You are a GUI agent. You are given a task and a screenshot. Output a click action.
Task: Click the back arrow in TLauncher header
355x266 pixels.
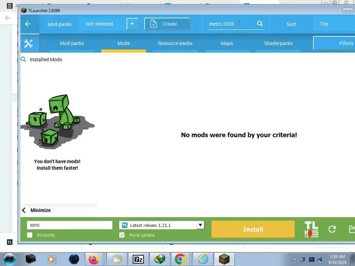[x=28, y=24]
